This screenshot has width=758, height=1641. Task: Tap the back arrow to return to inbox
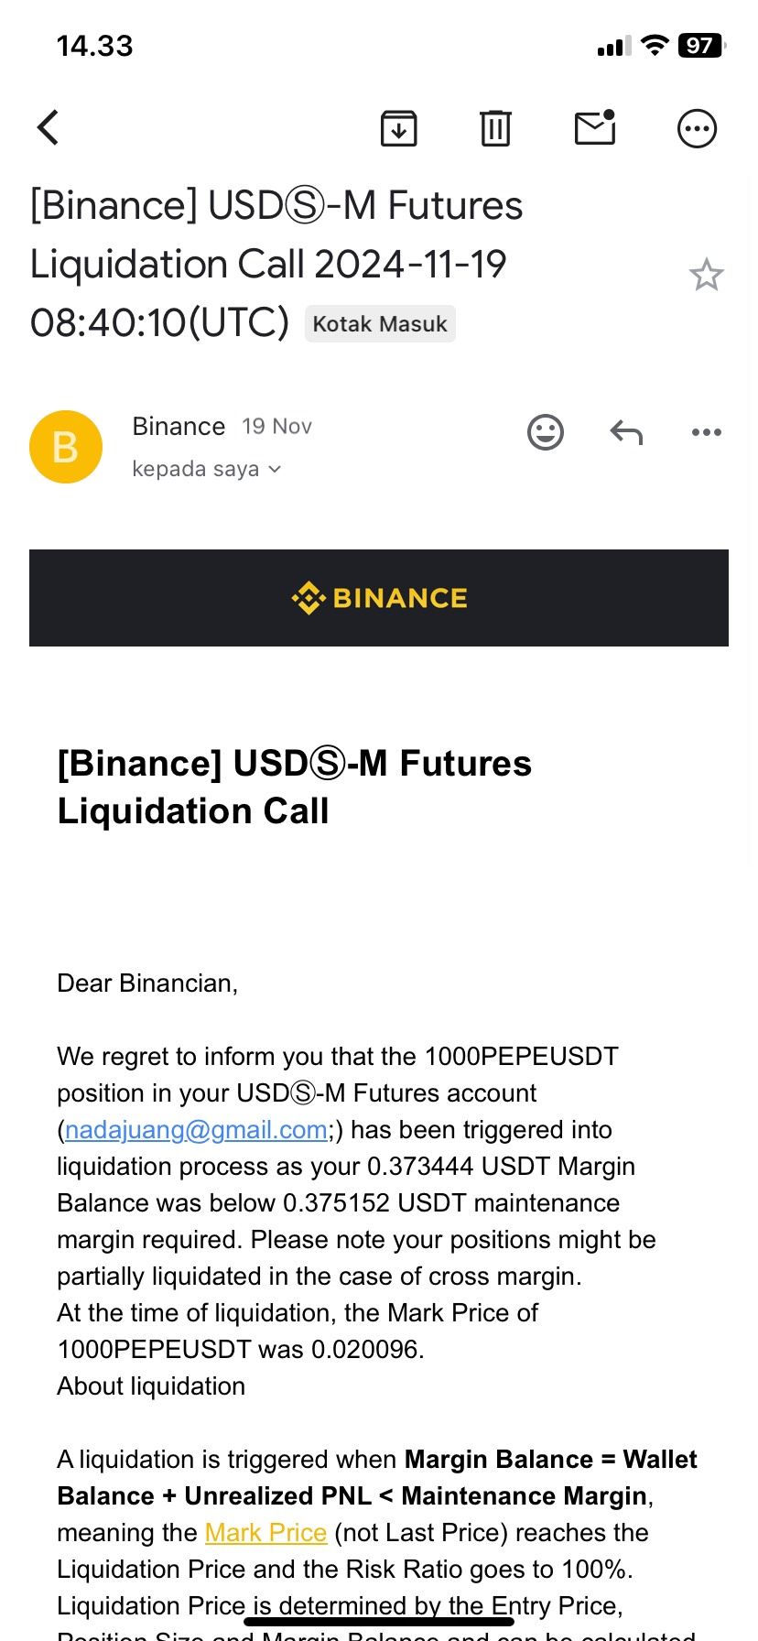(x=49, y=128)
